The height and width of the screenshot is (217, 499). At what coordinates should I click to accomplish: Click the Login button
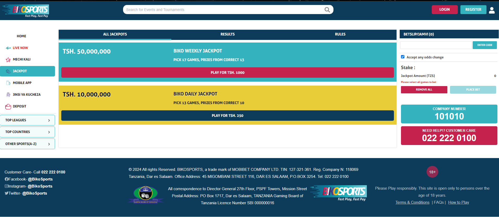coord(445,10)
